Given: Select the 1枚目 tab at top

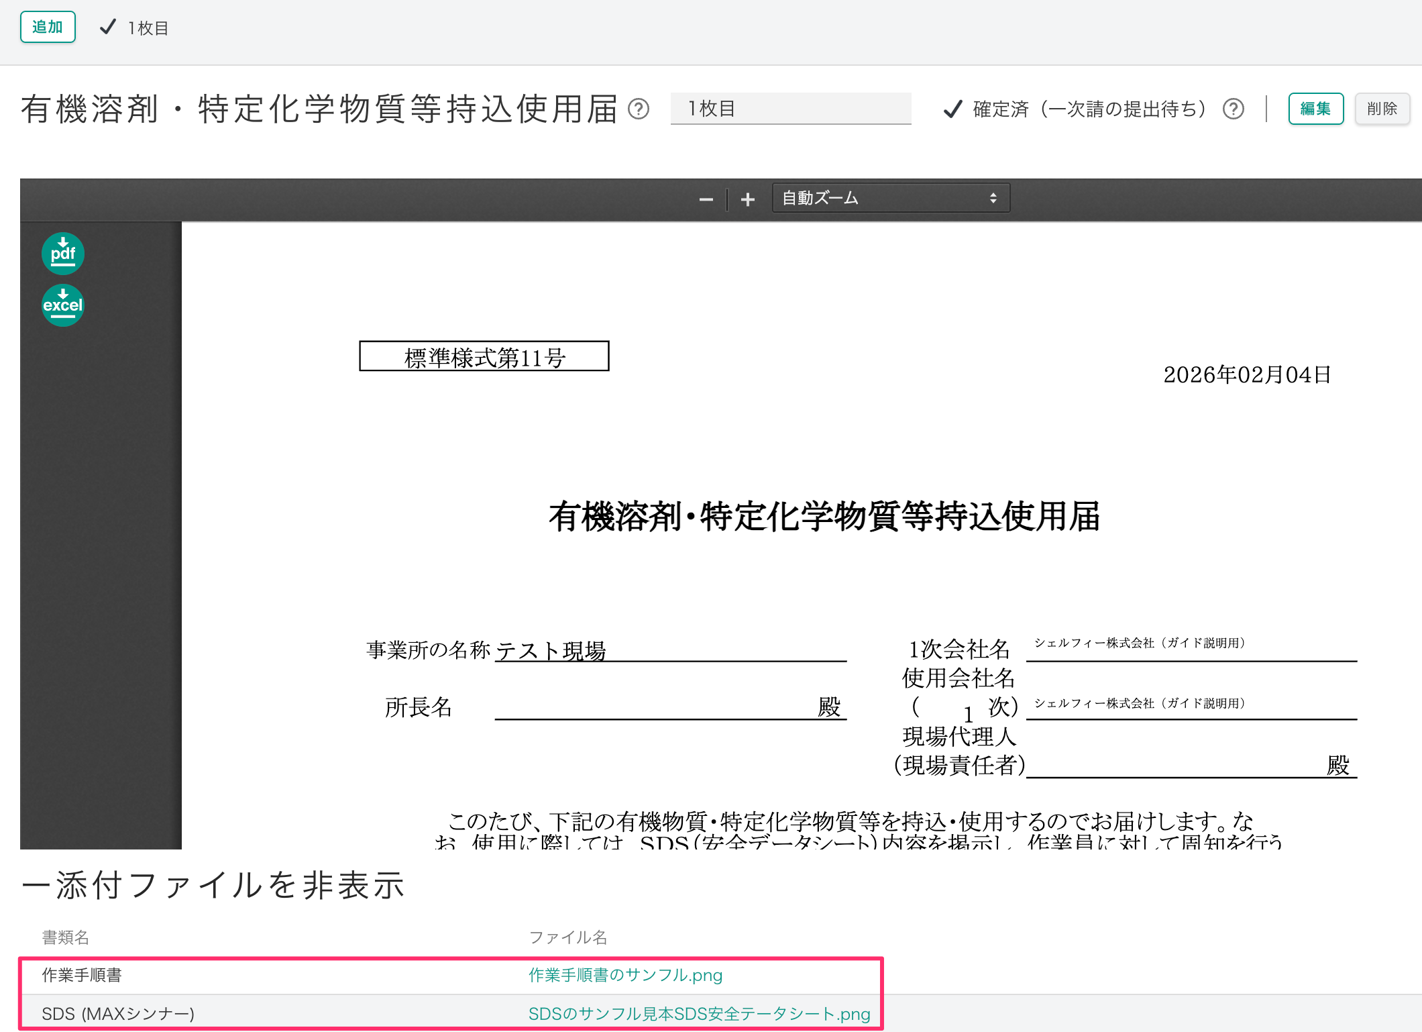Looking at the screenshot, I should [148, 28].
